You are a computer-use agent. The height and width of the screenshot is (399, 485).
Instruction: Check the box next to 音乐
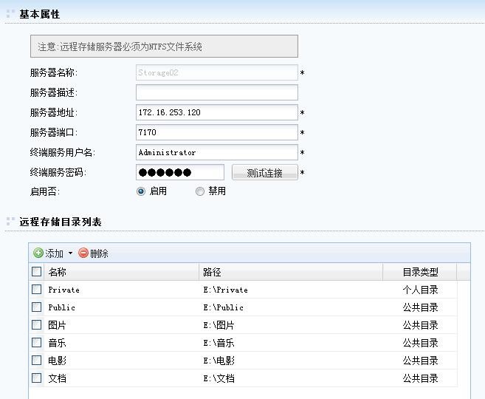[37, 343]
